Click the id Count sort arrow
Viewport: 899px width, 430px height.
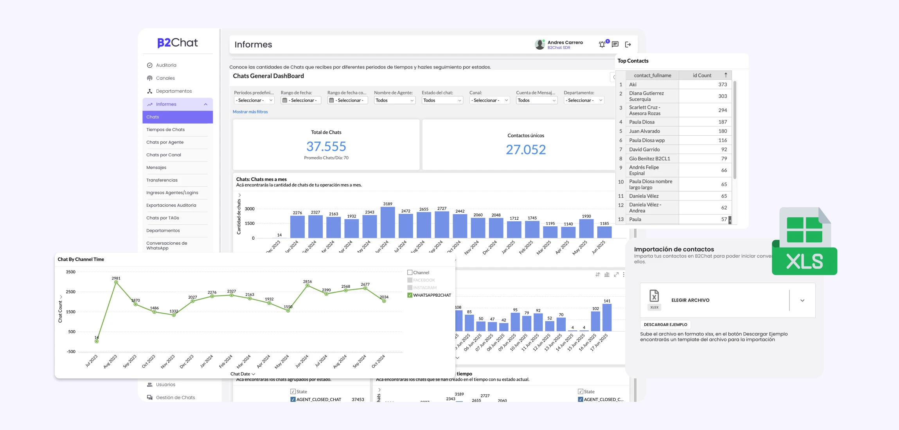point(726,75)
